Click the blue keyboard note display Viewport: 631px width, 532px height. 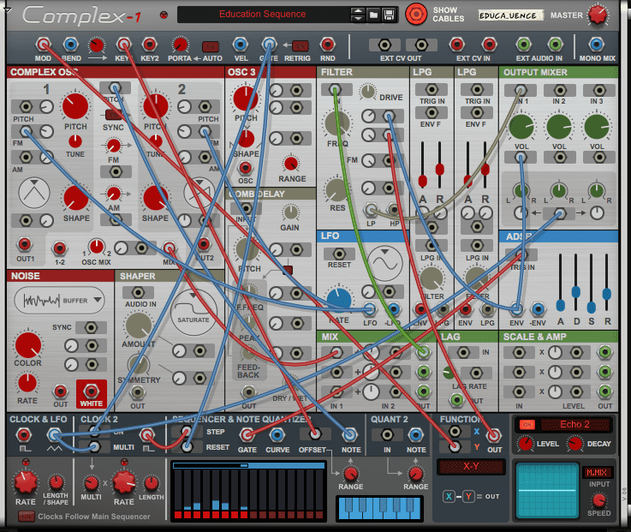tap(379, 508)
